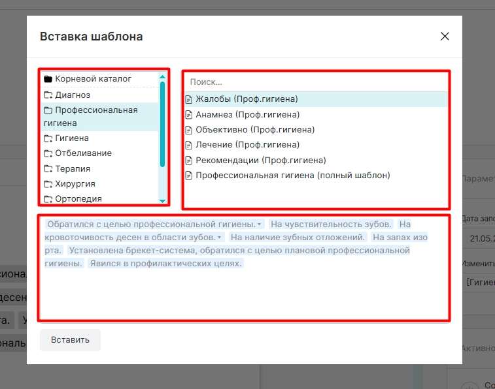The image size is (495, 389).
Task: Click scroll down arrow in folder list
Action: [x=163, y=201]
